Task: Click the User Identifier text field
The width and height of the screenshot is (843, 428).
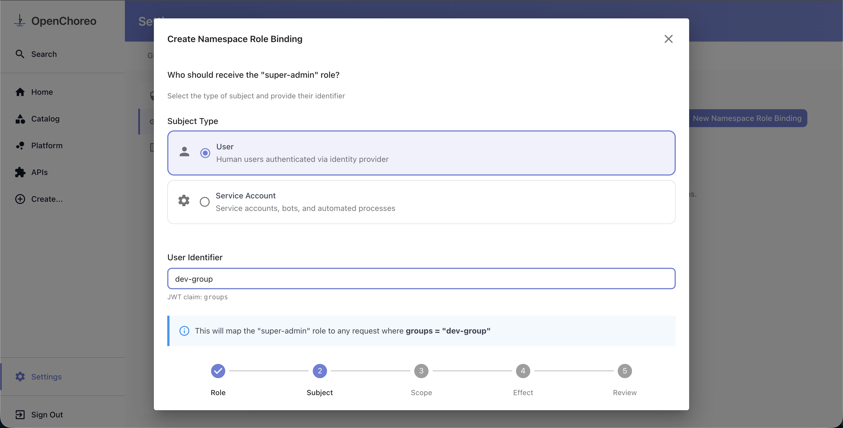Action: (x=421, y=279)
